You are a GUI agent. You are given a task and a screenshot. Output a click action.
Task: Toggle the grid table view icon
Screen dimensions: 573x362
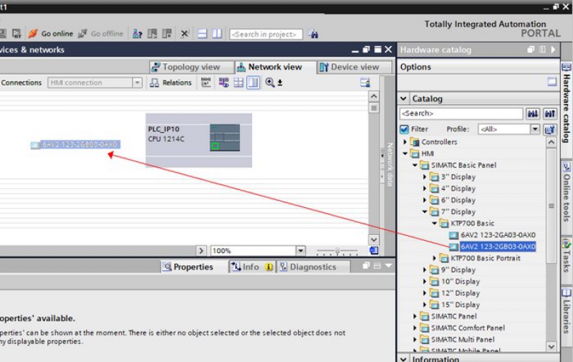[239, 82]
